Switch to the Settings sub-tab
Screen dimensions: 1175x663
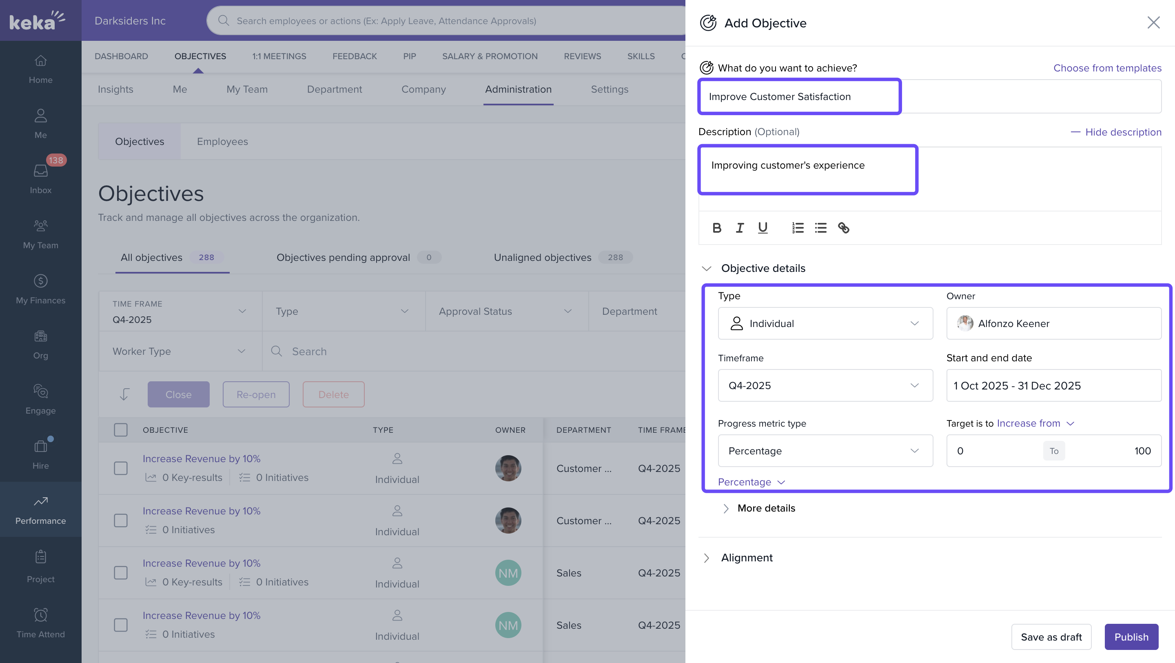click(609, 89)
